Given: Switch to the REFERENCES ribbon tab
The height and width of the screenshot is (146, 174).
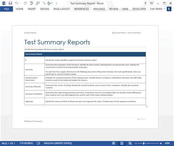Looking at the screenshot, I should pos(81,9).
